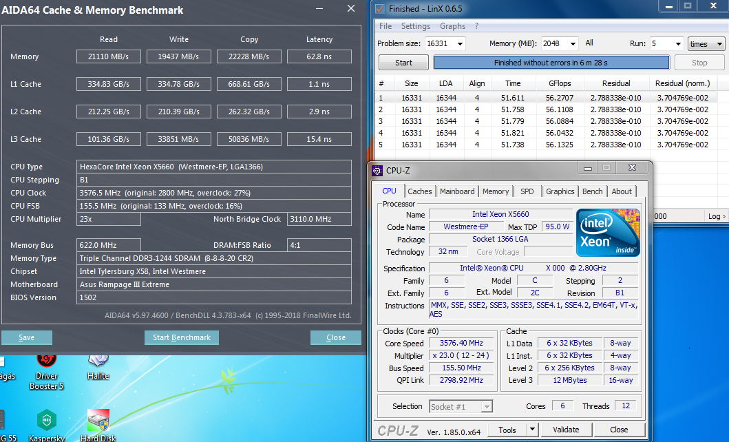Select GFlops value 56.1108 in LinX row 2
This screenshot has height=442, width=729.
[x=560, y=109]
